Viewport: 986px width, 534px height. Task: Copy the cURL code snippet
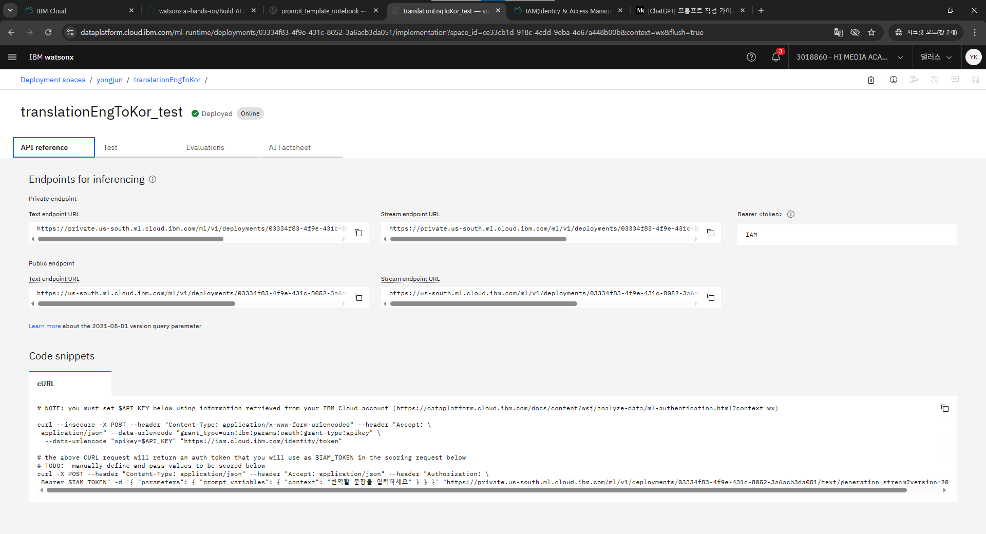click(x=945, y=408)
